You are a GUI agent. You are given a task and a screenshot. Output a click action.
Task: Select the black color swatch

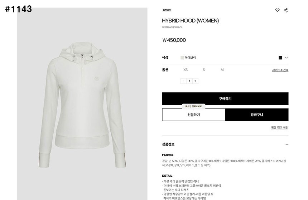[x=280, y=58]
